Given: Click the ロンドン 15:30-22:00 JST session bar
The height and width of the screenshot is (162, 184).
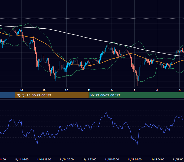Looking at the screenshot, I should coord(52,95).
